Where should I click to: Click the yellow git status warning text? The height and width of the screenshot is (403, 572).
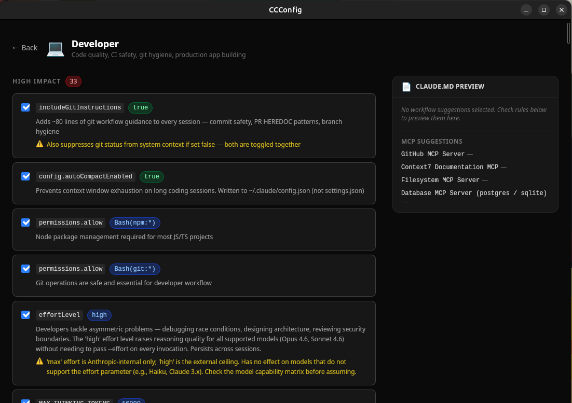coord(174,144)
